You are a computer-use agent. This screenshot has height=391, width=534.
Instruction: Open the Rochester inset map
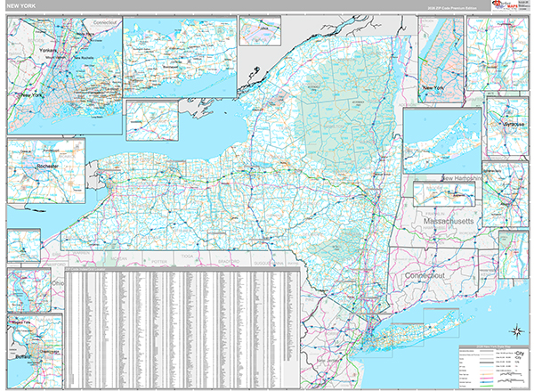coord(46,170)
